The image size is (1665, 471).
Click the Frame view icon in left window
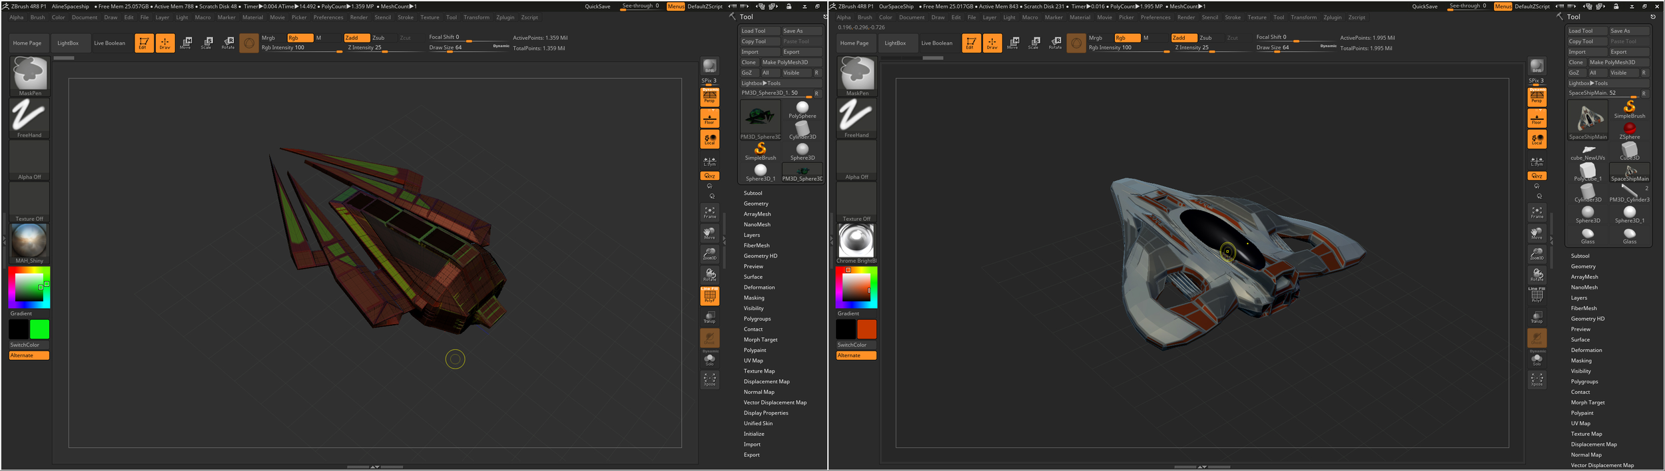(x=709, y=212)
